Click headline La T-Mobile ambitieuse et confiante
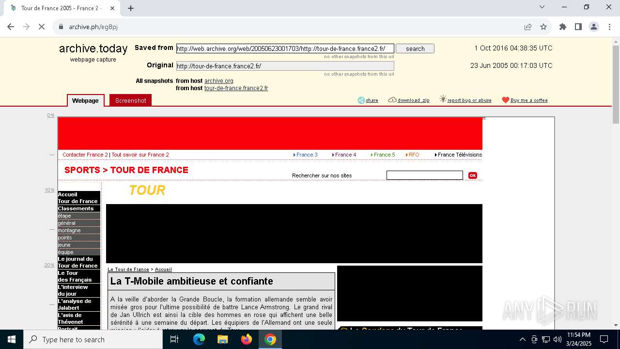 pos(192,281)
